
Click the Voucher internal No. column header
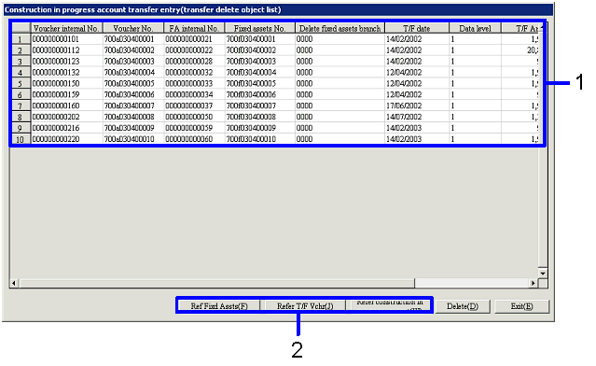pyautogui.click(x=66, y=28)
